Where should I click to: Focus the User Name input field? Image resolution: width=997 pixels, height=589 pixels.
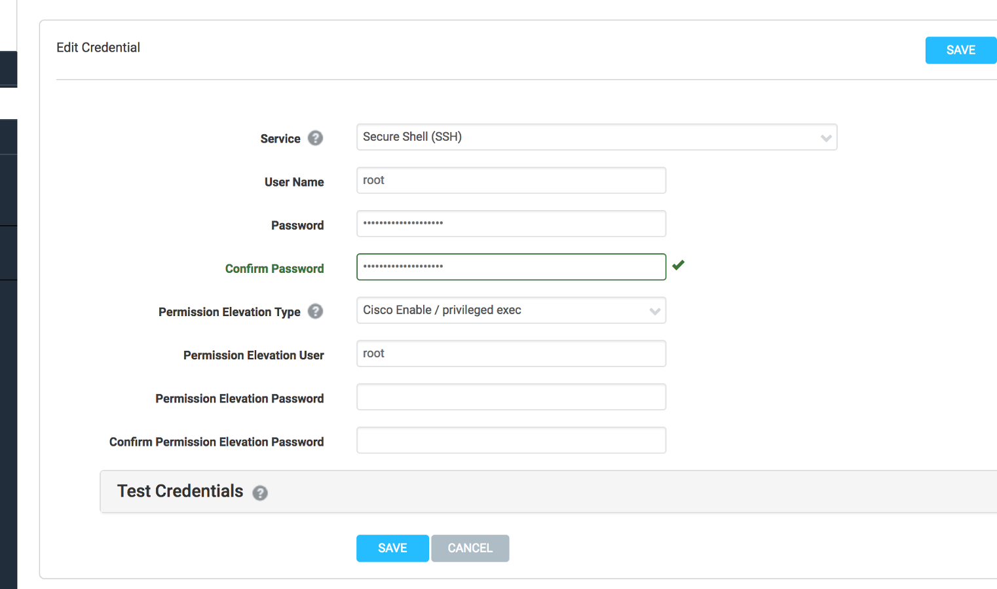coord(511,181)
